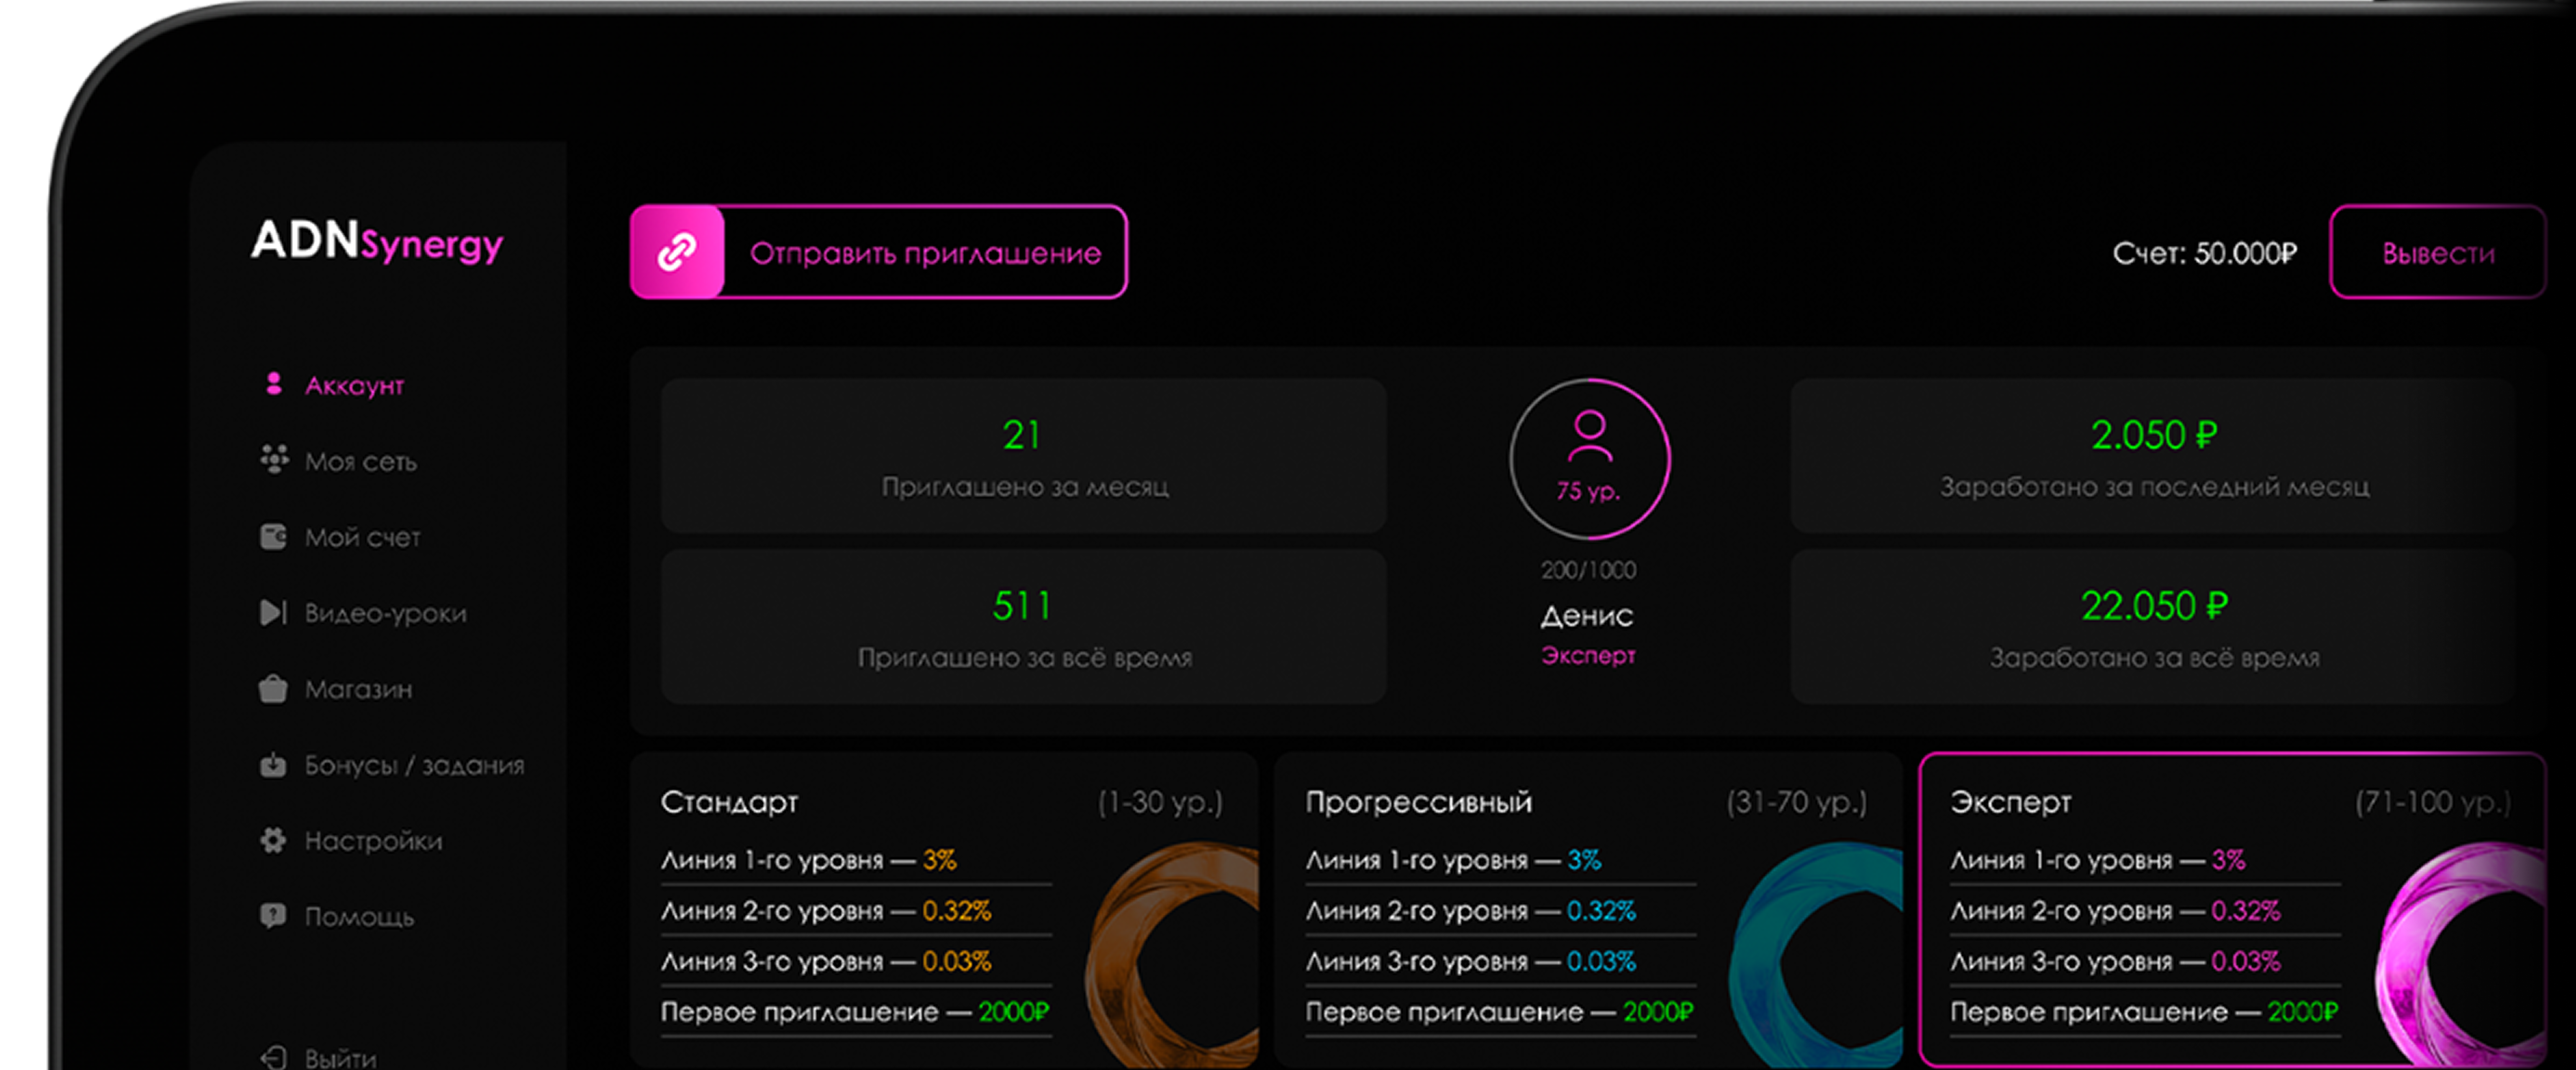Click the Отправить приглашение button
2576x1070 pixels.
tap(879, 252)
